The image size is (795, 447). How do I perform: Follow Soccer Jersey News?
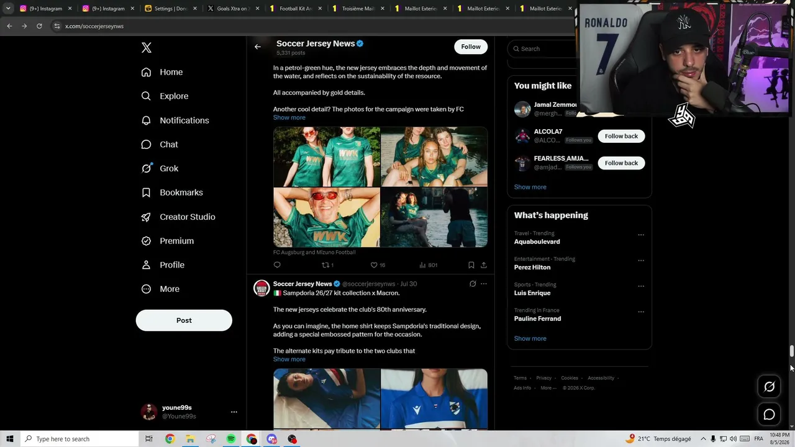[x=471, y=47]
